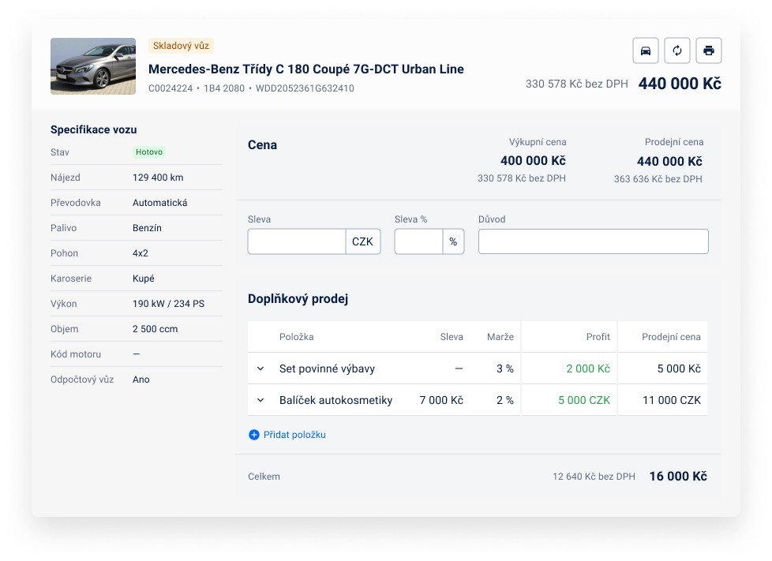Click the refresh sync icon button
The width and height of the screenshot is (772, 561).
pyautogui.click(x=676, y=50)
